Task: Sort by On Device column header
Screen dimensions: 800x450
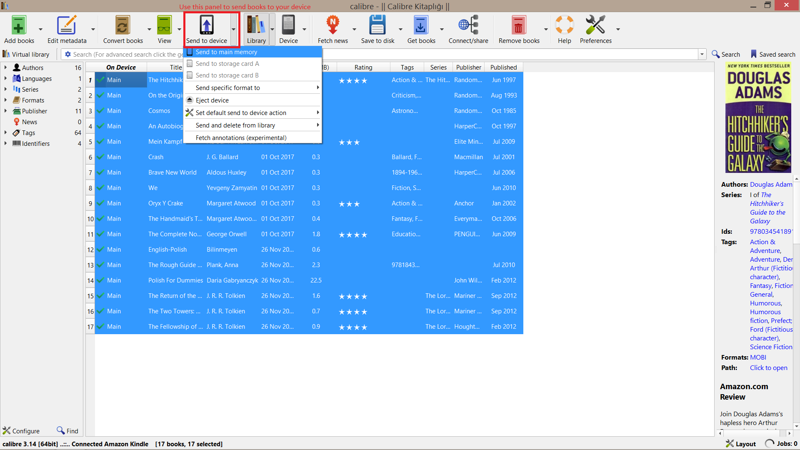Action: coord(121,67)
